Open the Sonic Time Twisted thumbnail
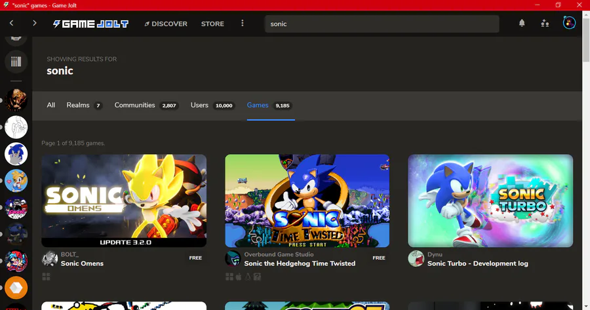590x310 pixels. [307, 201]
